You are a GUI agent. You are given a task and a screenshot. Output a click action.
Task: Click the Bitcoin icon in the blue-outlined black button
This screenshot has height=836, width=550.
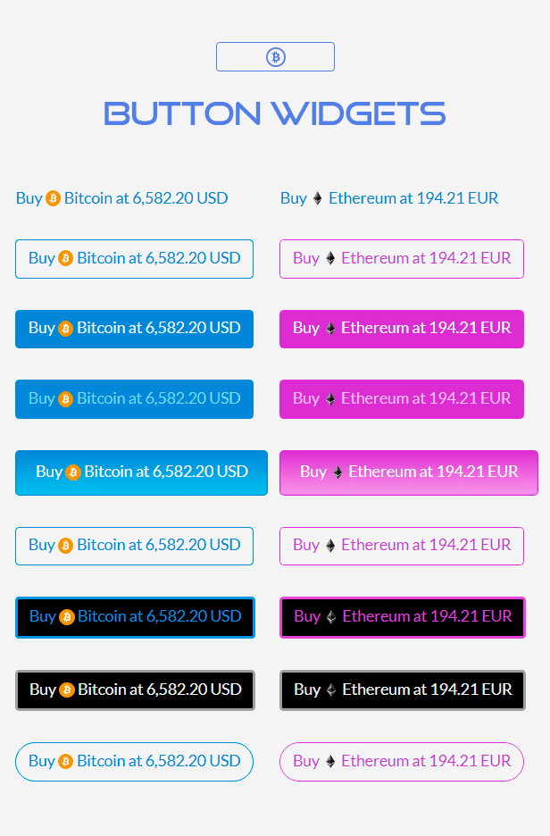pyautogui.click(x=67, y=617)
